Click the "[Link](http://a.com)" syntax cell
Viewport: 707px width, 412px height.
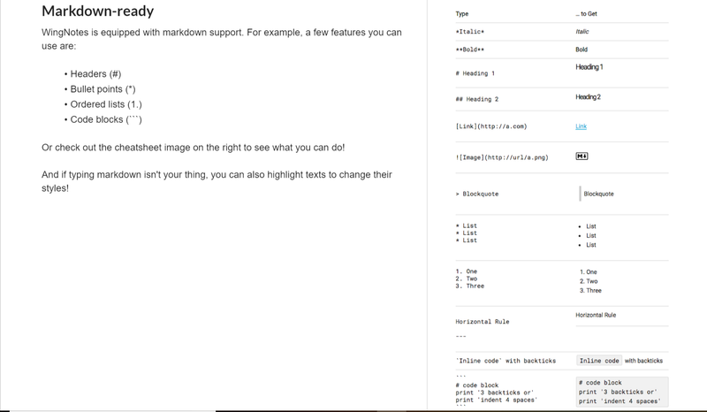[x=491, y=126]
